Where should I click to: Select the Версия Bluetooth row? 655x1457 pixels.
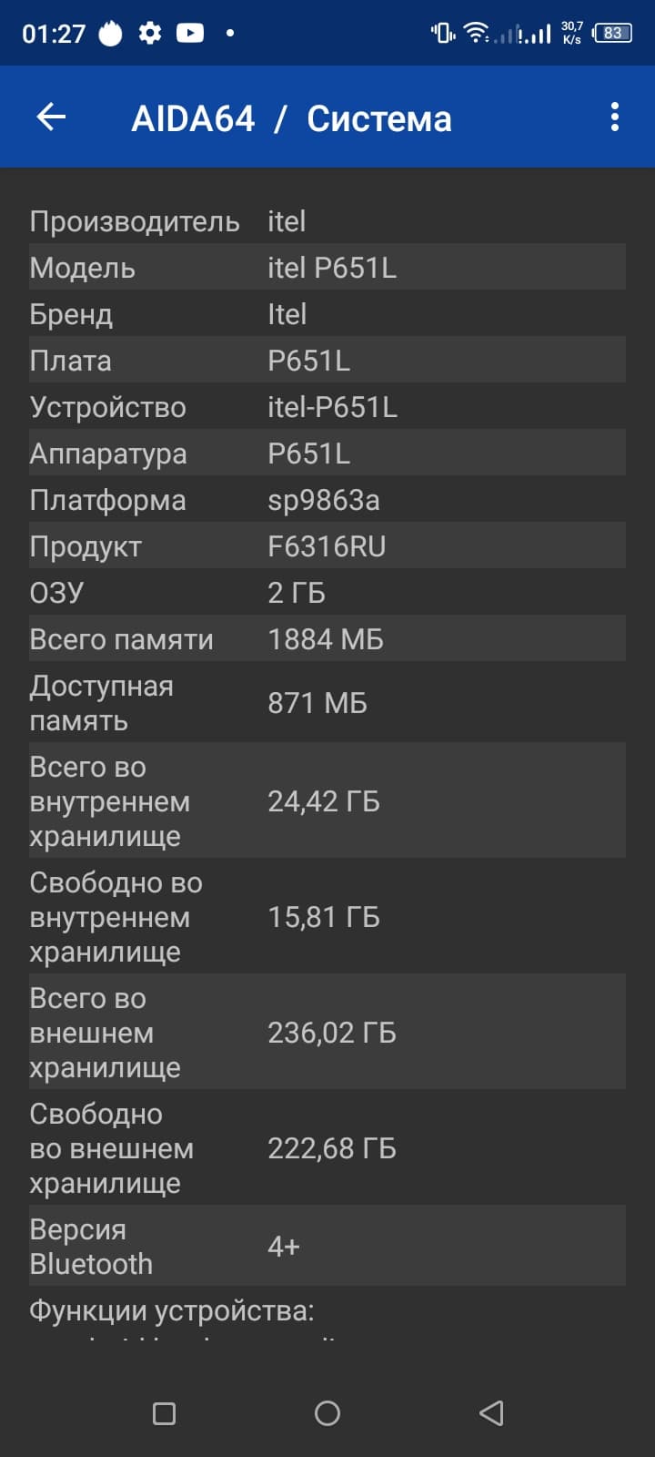[x=327, y=1247]
